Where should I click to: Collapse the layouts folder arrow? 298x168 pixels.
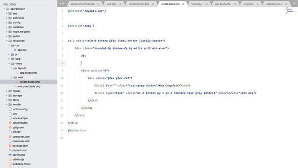point(11,68)
